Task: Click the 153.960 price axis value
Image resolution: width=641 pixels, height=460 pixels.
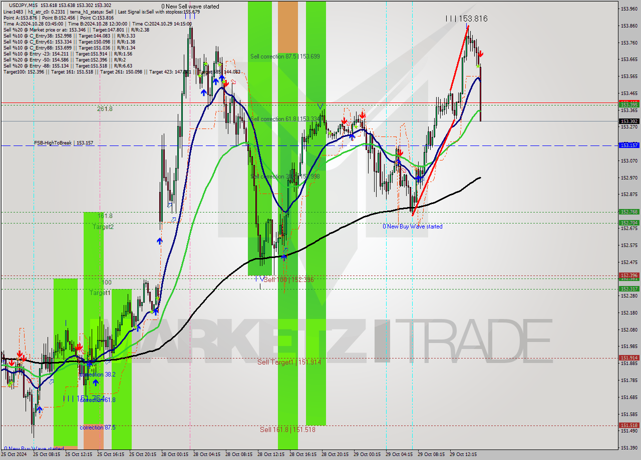Action: [629, 8]
